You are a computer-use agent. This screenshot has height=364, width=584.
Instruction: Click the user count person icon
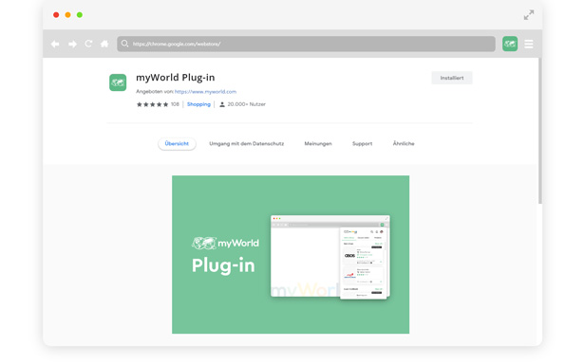[222, 104]
